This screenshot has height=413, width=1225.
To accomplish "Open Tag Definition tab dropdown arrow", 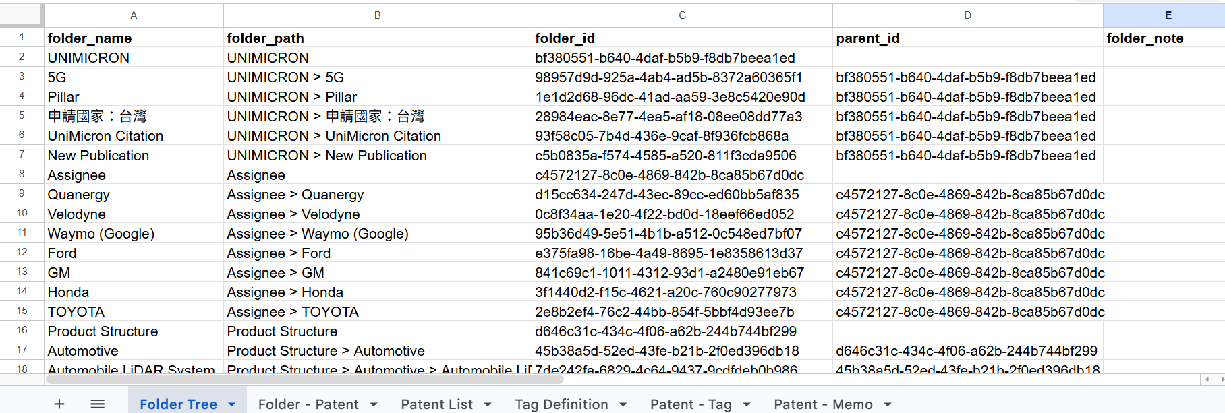I will click(623, 404).
